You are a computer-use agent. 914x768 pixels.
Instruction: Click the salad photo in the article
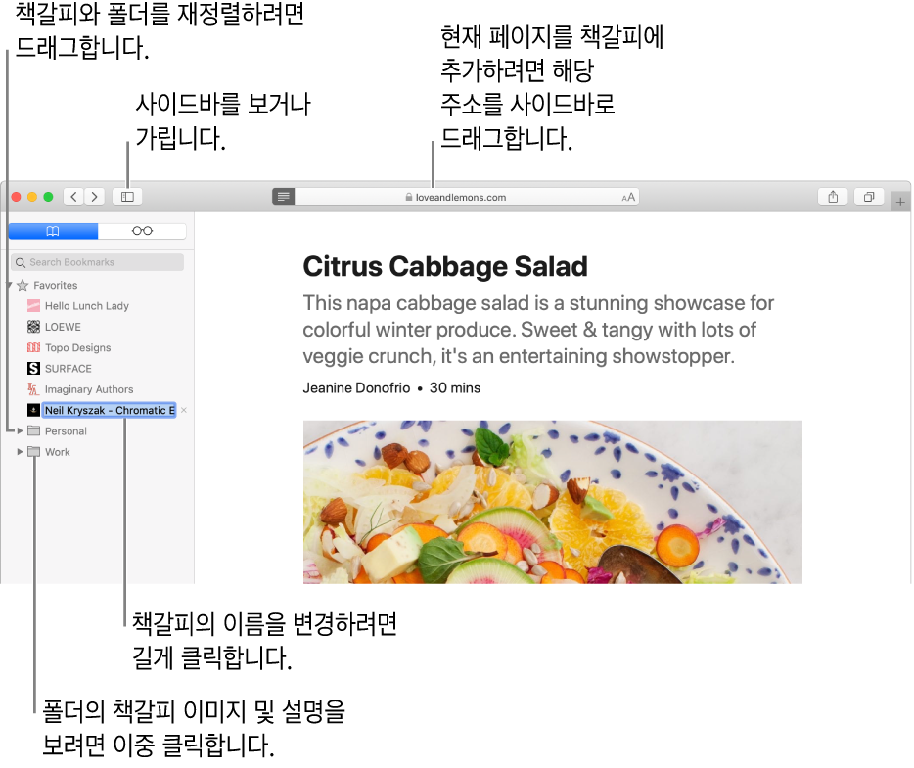tap(553, 502)
